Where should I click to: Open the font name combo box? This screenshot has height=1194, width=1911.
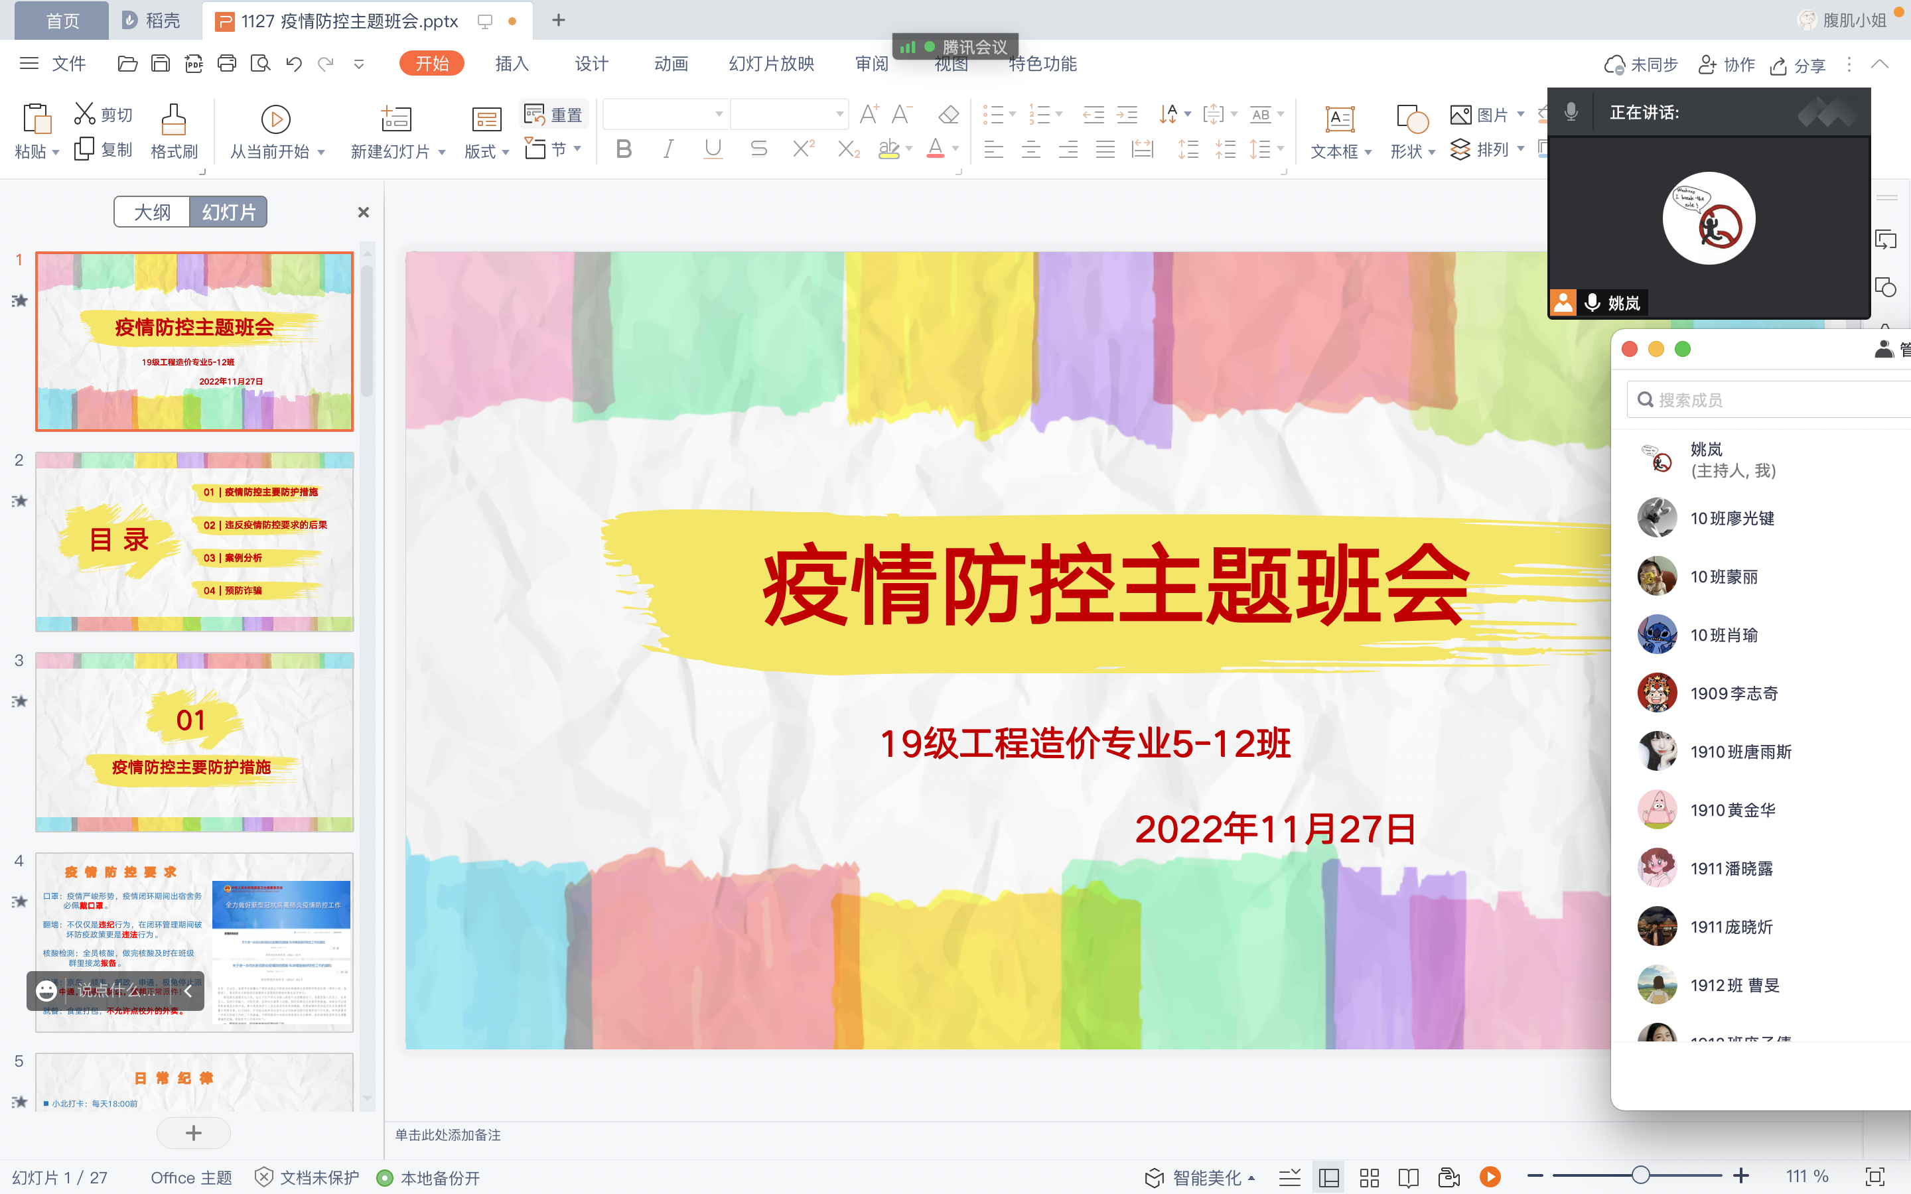(x=665, y=115)
